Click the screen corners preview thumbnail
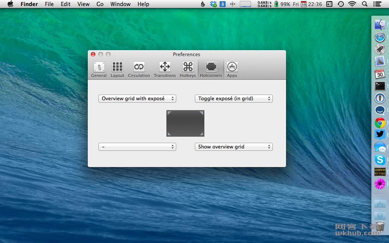 coord(185,123)
